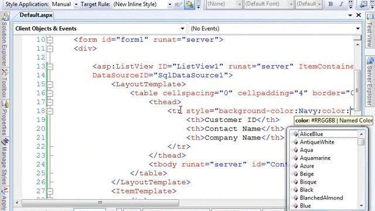Viewport: 375px width, 211px height.
Task: Toggle Bold formatting
Action: pyautogui.click(x=330, y=4)
